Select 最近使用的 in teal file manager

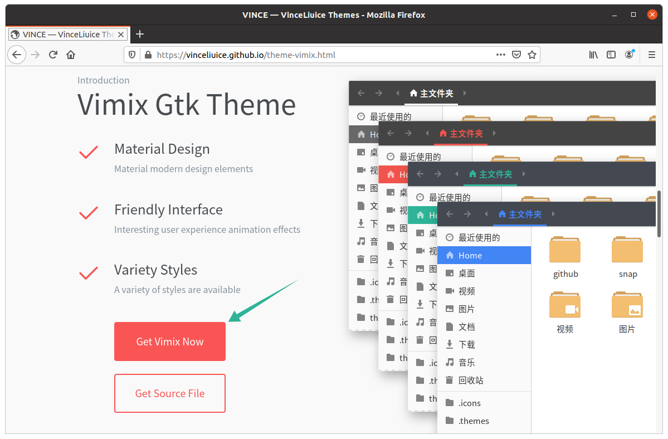455,197
